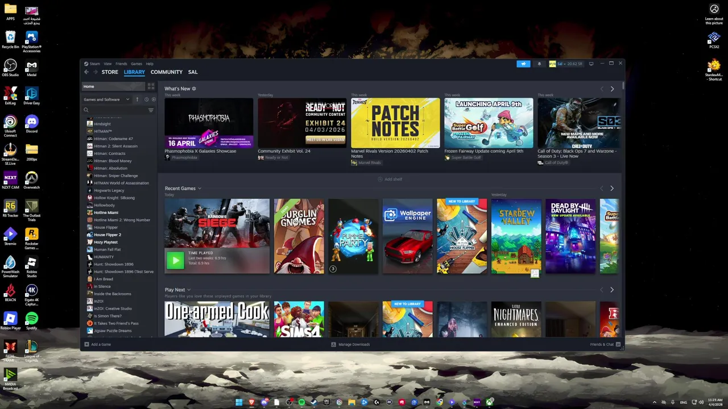This screenshot has height=409, width=728.
Task: Select Pummel Party game cover
Action: pyautogui.click(x=353, y=236)
